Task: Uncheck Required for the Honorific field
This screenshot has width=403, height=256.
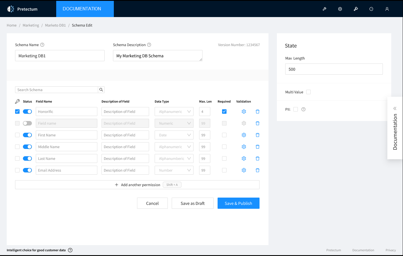Action: point(224,112)
